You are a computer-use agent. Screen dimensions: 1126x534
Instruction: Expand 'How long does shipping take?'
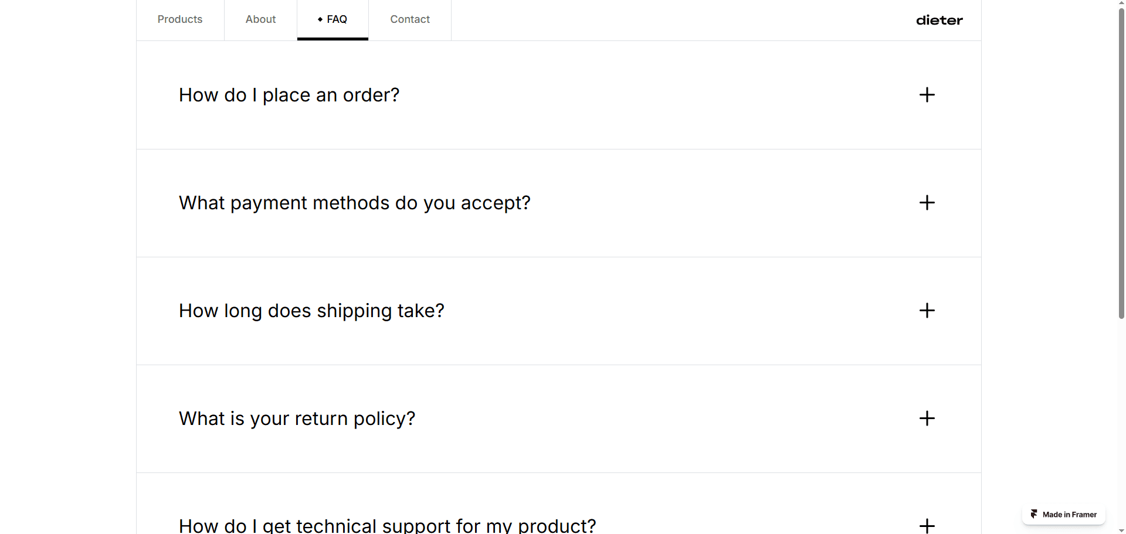(311, 311)
